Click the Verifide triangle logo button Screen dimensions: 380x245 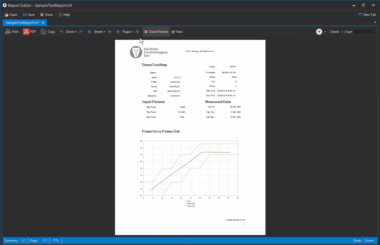click(319, 31)
